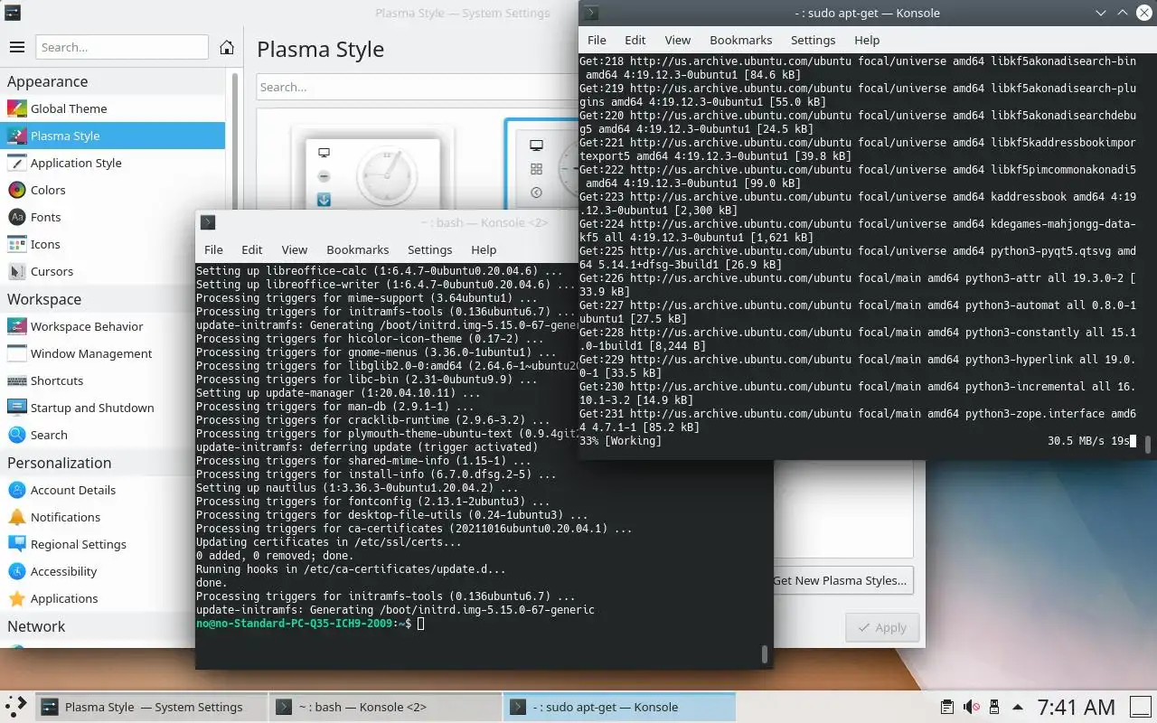This screenshot has width=1157, height=723.
Task: Expand hidden system tray icons arrow
Action: pyautogui.click(x=1018, y=707)
